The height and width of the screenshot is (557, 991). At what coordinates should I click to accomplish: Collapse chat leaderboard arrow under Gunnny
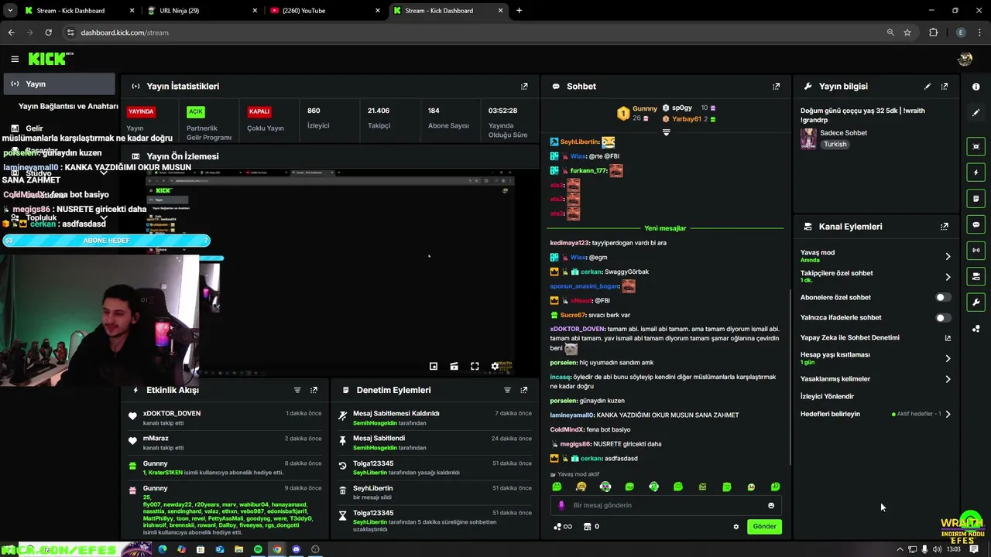[666, 132]
